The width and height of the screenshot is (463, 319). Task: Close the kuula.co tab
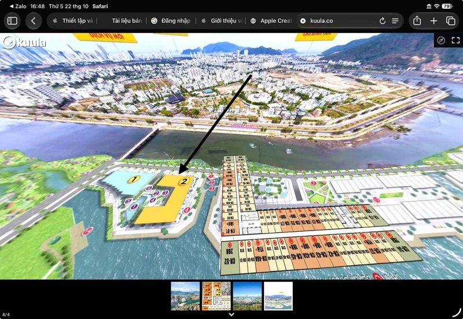click(303, 21)
